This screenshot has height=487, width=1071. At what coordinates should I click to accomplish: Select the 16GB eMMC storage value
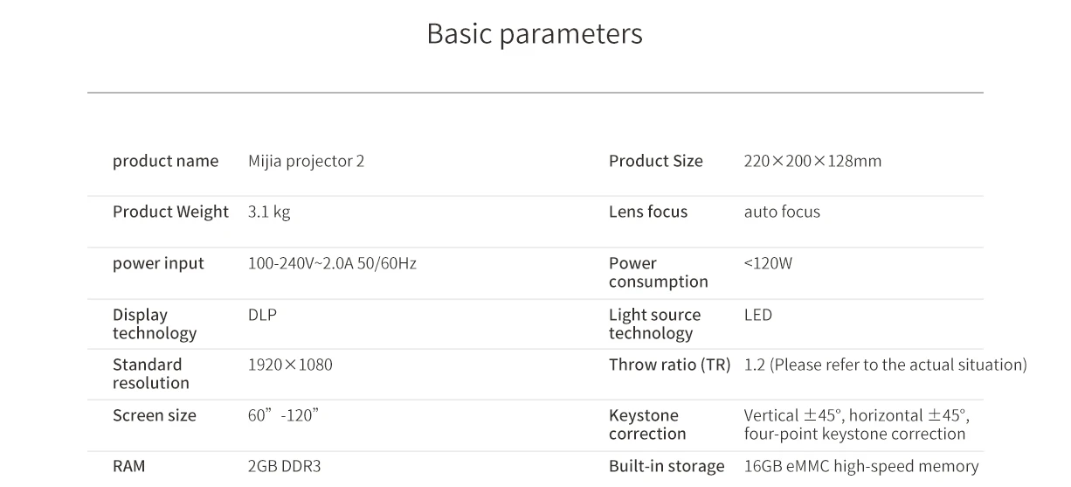(x=861, y=467)
